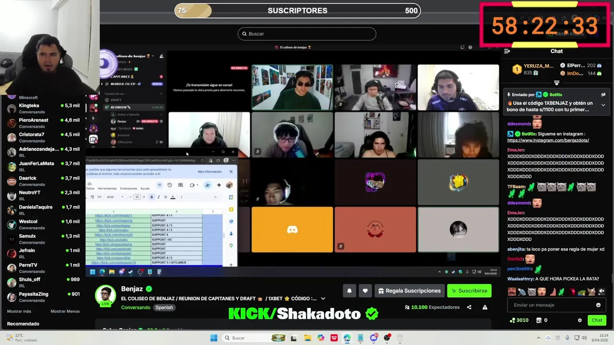Click the Benjaz verified badge
Viewport: 614px width, 345px height.
(149, 289)
